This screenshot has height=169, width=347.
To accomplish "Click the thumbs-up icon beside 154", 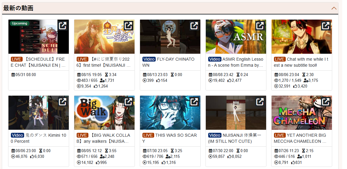I will click(158, 81).
